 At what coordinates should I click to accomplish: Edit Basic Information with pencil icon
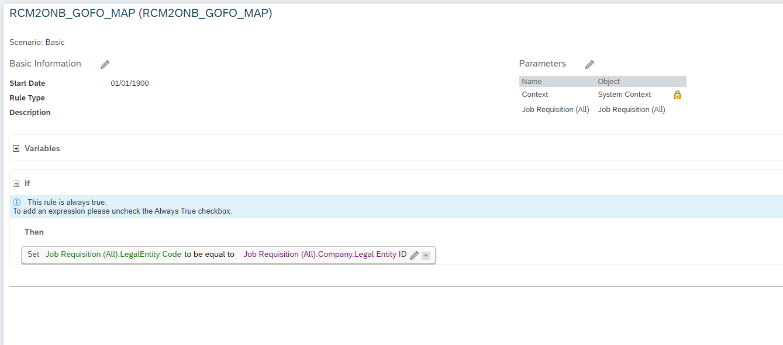click(105, 64)
